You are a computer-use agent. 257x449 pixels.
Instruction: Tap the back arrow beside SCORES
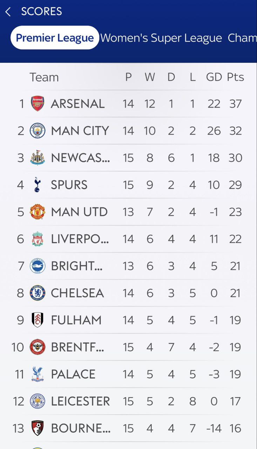tap(8, 12)
